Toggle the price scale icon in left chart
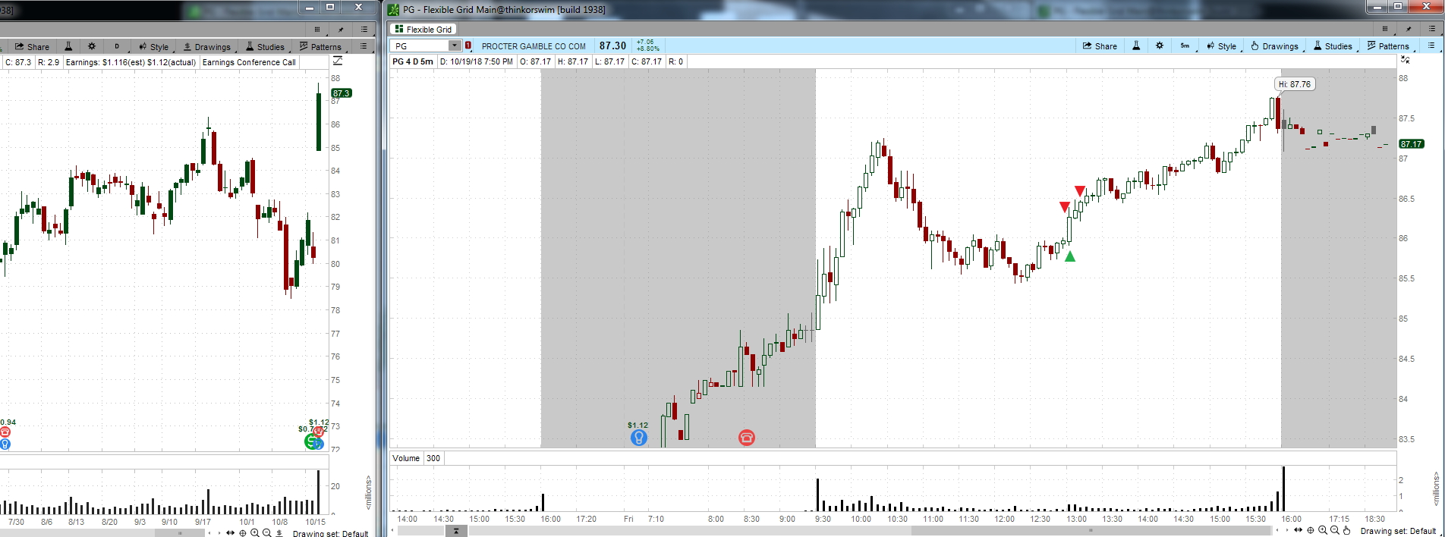 click(338, 61)
